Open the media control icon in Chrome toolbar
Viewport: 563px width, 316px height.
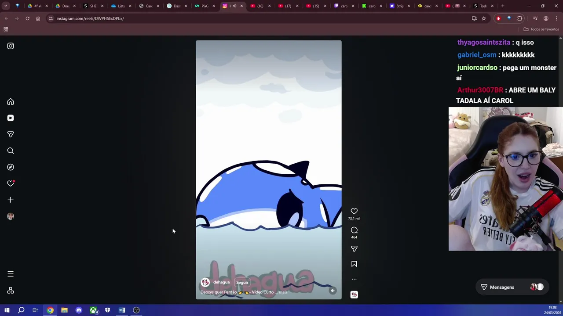pos(535,18)
